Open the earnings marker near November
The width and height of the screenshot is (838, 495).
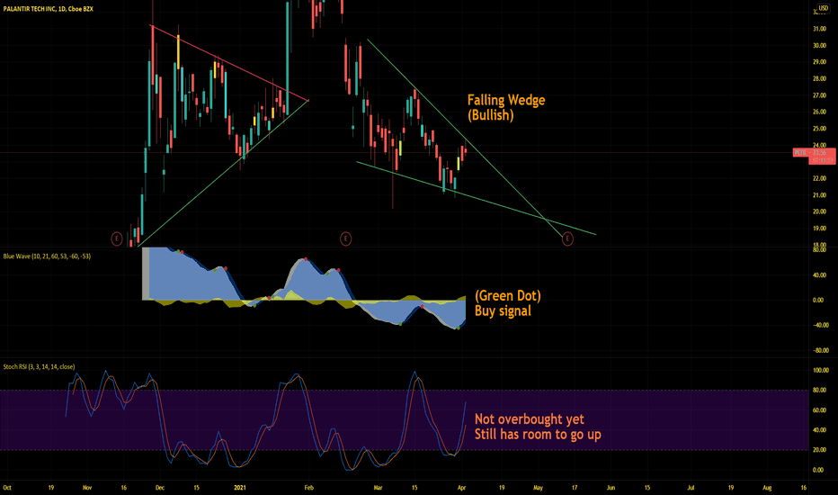tap(117, 238)
